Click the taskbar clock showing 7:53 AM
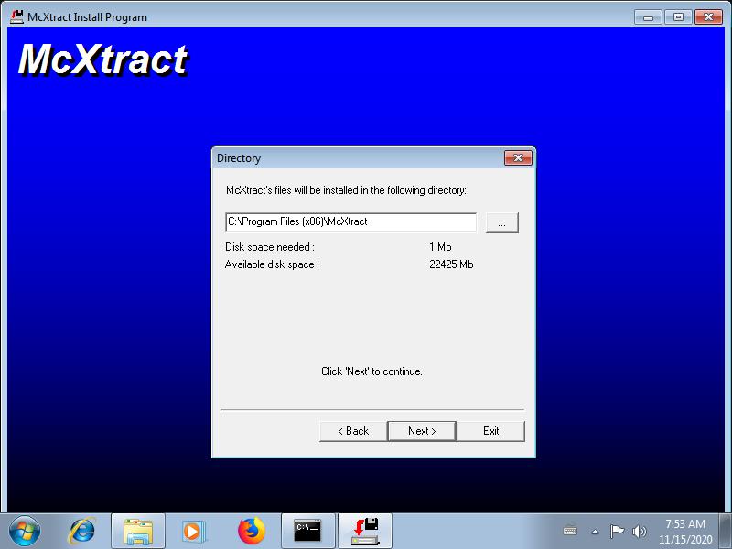Screen dimensions: 732x549 685,532
